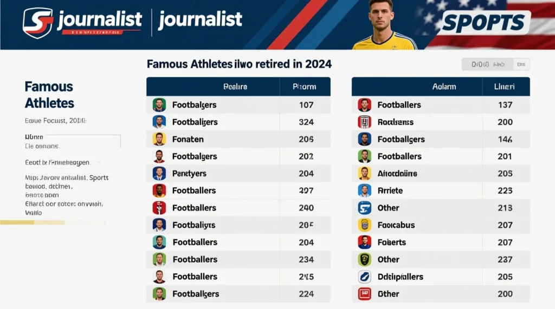555x309 pixels.
Task: Click the yellow crest icon beside Foocabus
Action: click(x=364, y=225)
